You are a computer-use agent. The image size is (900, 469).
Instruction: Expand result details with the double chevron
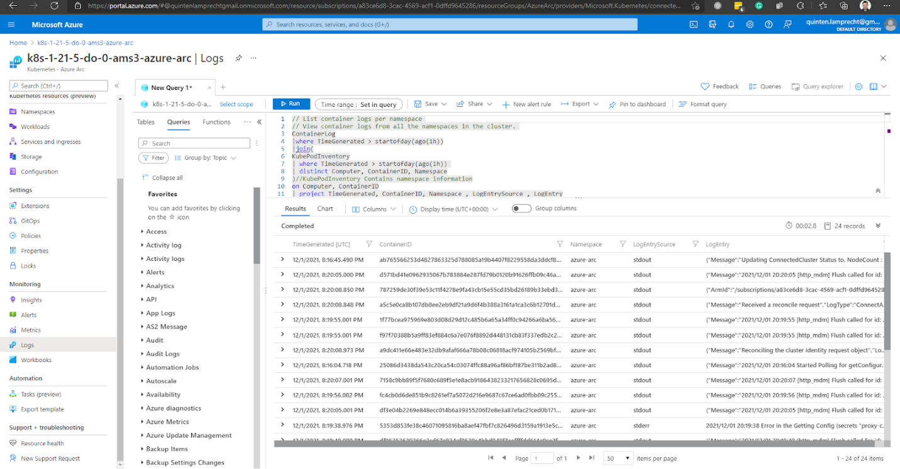pos(878,226)
